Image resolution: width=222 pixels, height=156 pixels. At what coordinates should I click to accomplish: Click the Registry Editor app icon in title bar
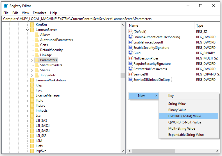click(x=6, y=6)
